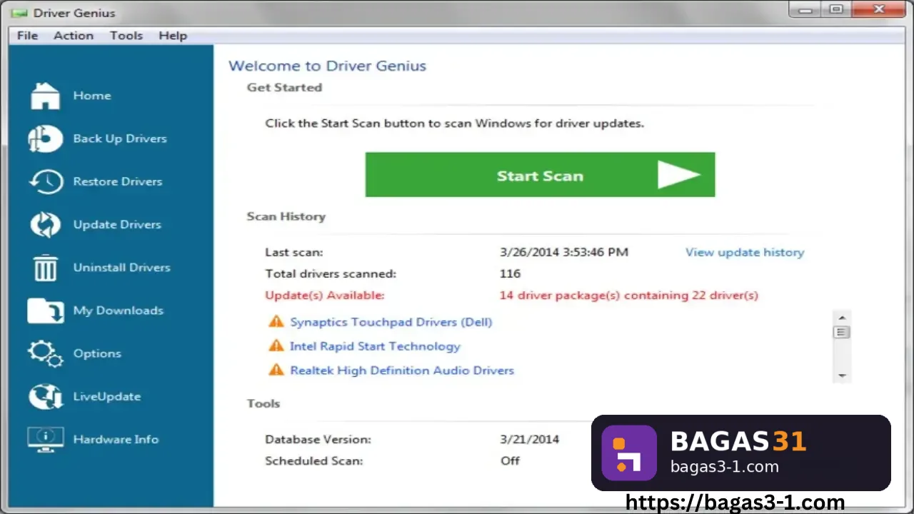Click the Scheduled Scan value Off
Viewport: 914px width, 514px height.
click(510, 460)
